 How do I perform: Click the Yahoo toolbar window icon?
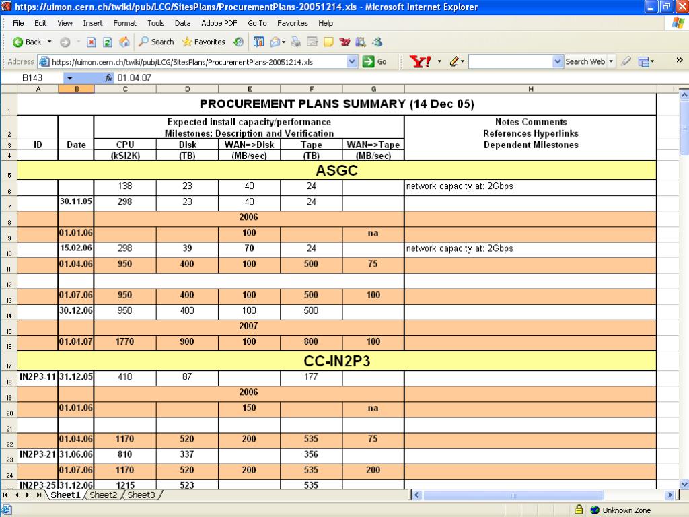pyautogui.click(x=644, y=61)
